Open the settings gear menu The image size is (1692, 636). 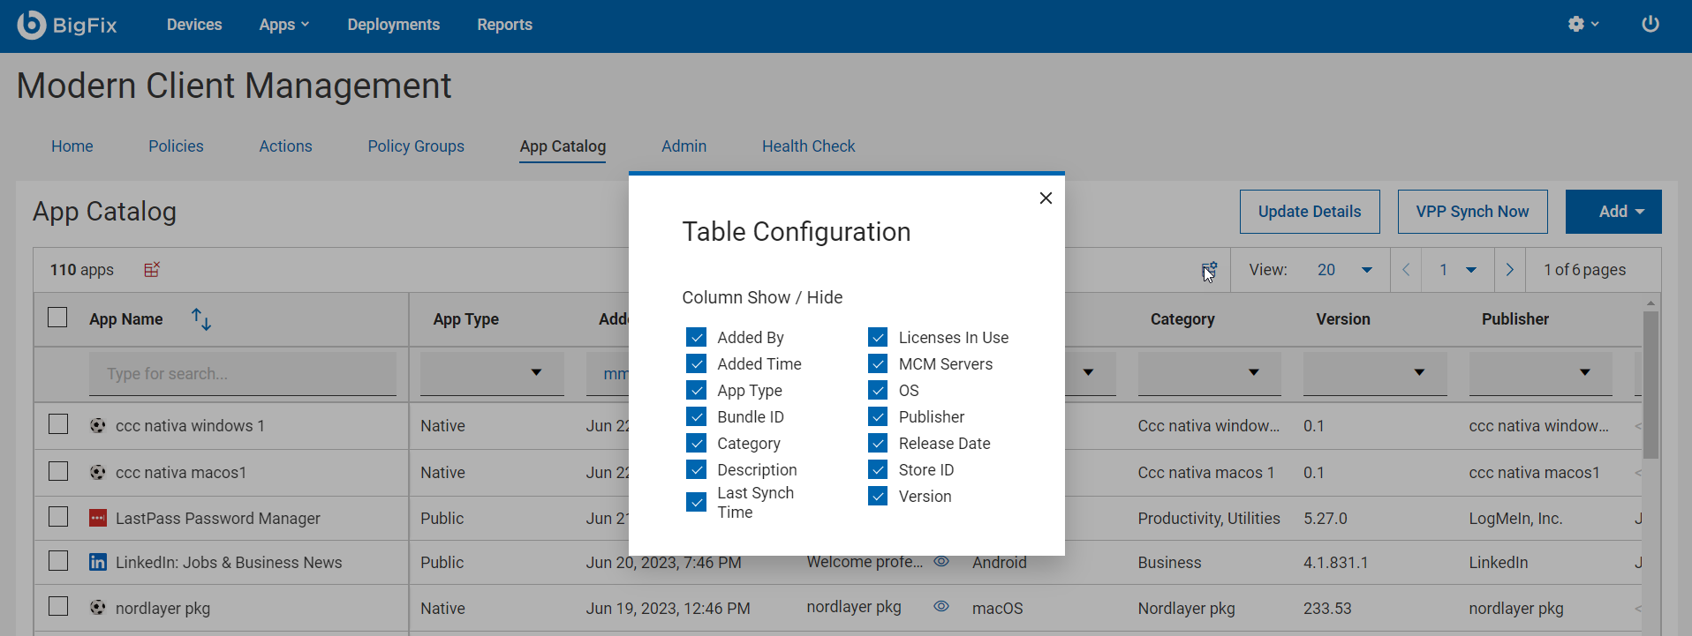(x=1582, y=25)
